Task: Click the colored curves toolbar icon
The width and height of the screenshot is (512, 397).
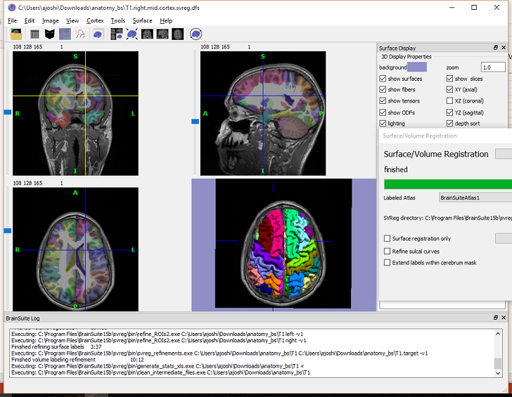Action: click(x=80, y=34)
